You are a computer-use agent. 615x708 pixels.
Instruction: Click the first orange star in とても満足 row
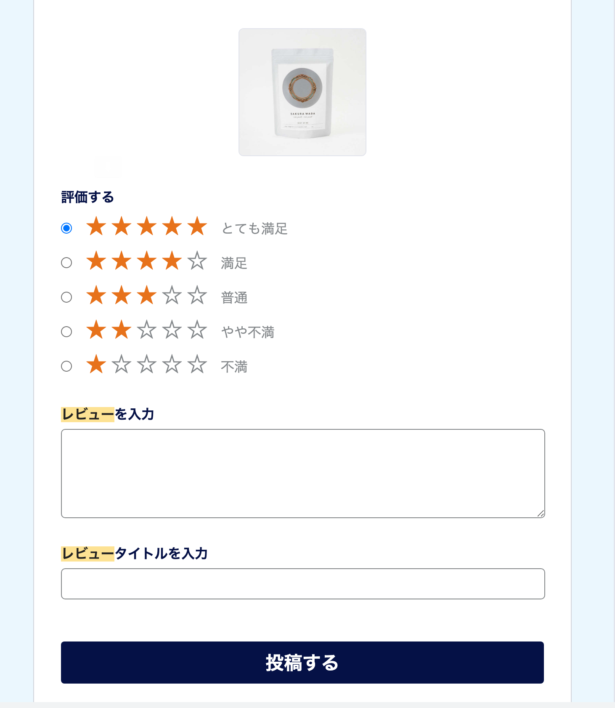point(96,226)
